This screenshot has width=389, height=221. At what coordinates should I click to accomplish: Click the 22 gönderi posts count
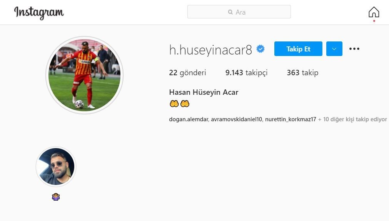tap(187, 73)
